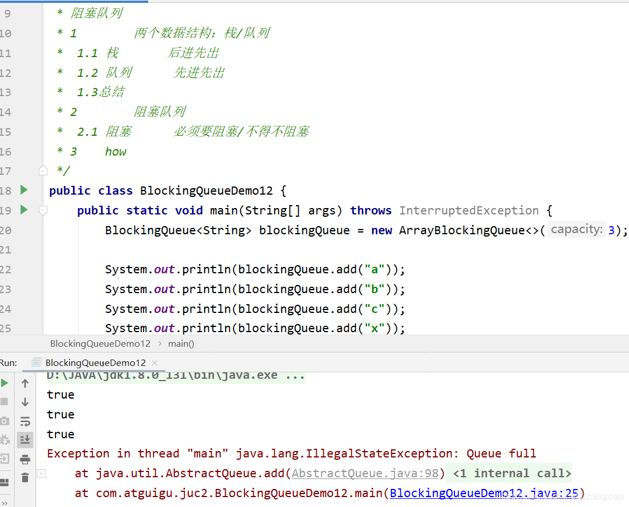
Task: Toggle soft-wrap in the console
Action: (25, 421)
